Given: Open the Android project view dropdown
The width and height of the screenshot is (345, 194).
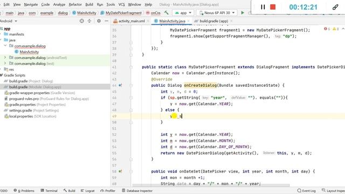Looking at the screenshot, I should click(9, 21).
